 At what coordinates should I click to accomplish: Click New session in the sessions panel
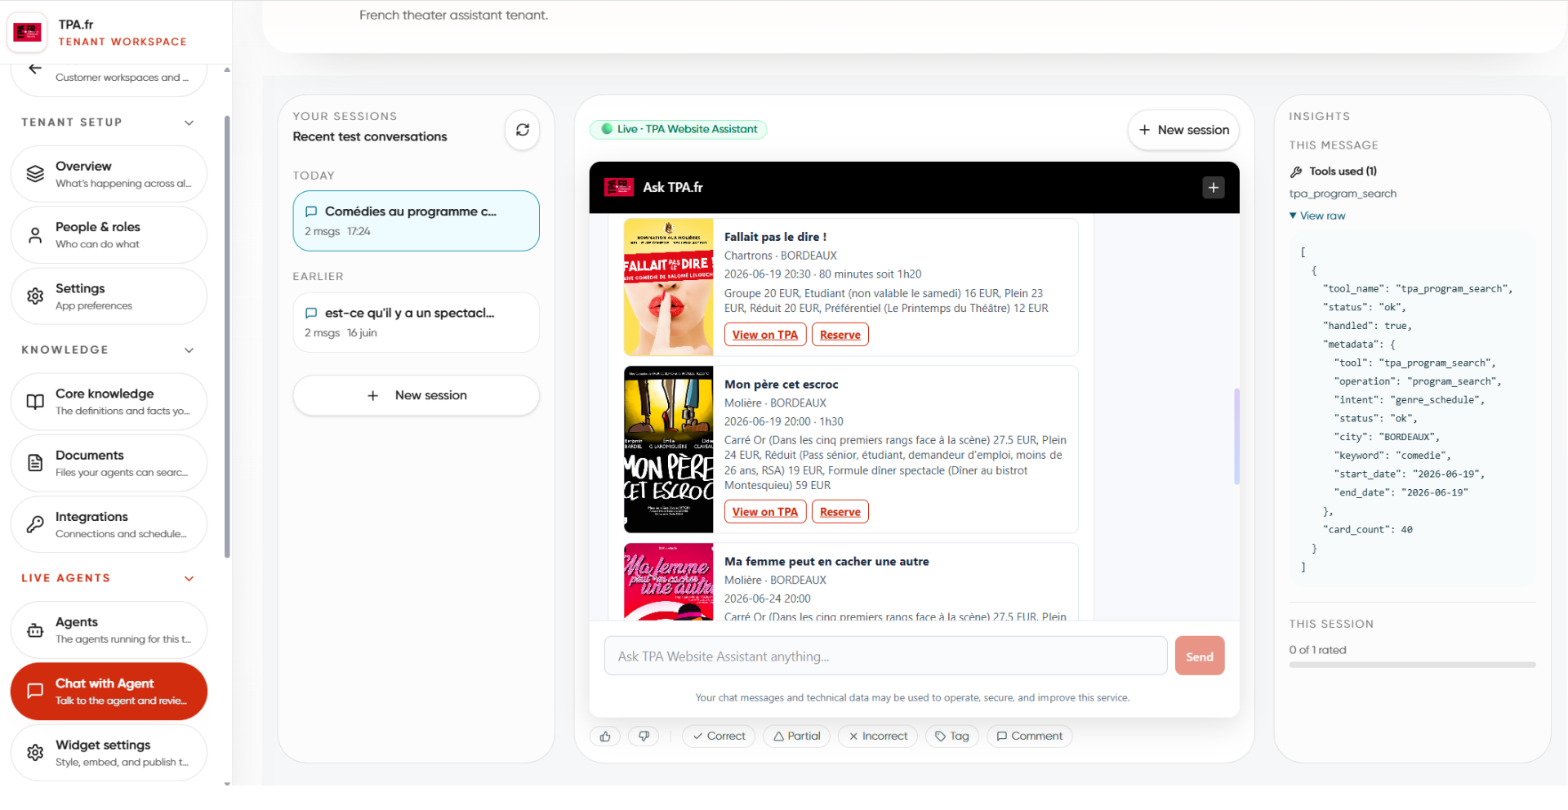point(416,395)
